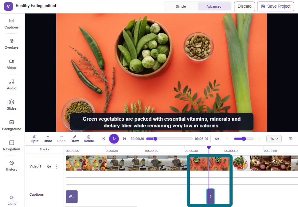Open the Background panel

click(x=12, y=125)
